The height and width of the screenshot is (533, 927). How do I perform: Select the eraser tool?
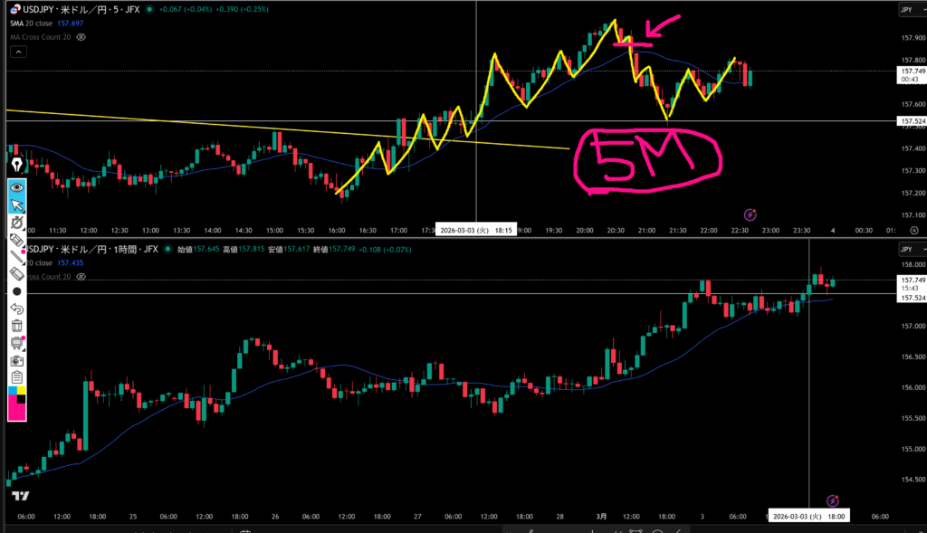16,272
